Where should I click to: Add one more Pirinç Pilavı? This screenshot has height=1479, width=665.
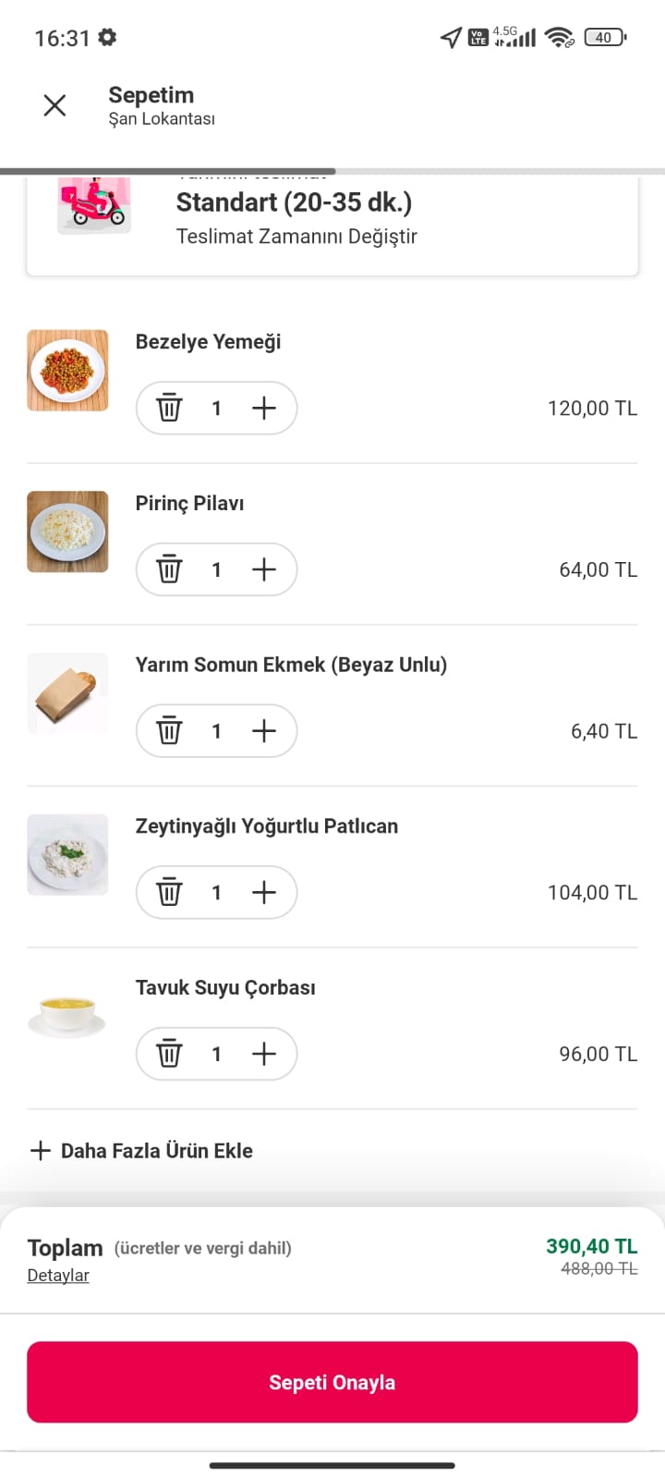click(x=264, y=569)
